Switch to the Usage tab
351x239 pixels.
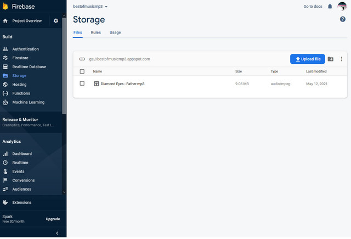pyautogui.click(x=115, y=32)
